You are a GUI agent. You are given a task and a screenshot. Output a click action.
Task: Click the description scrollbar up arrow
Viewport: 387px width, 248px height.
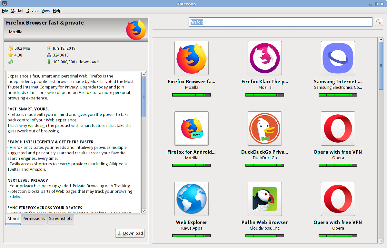coord(144,75)
